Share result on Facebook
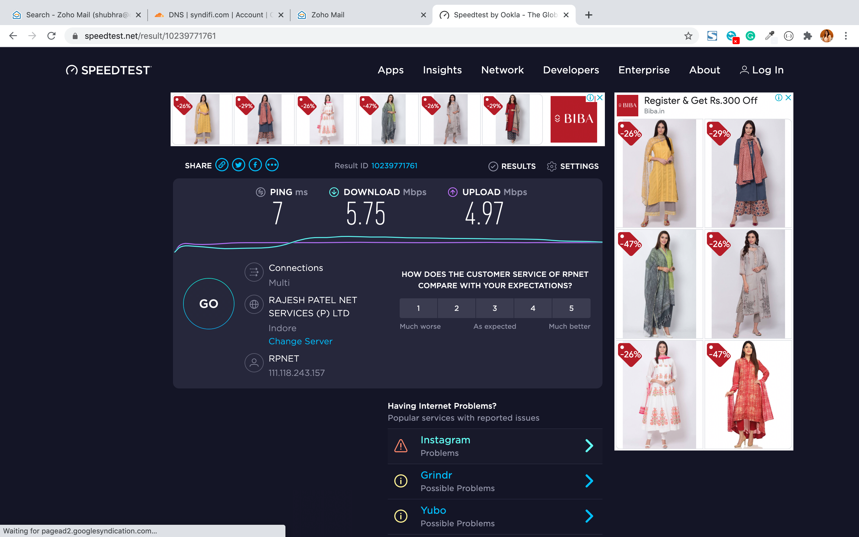 [x=255, y=165]
